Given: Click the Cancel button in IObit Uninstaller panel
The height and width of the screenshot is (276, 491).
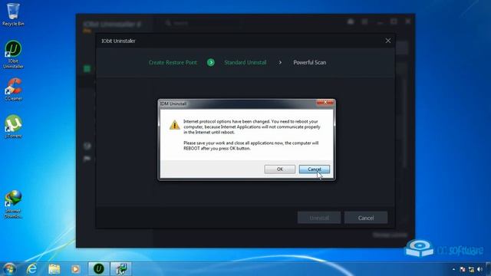Looking at the screenshot, I should (366, 218).
